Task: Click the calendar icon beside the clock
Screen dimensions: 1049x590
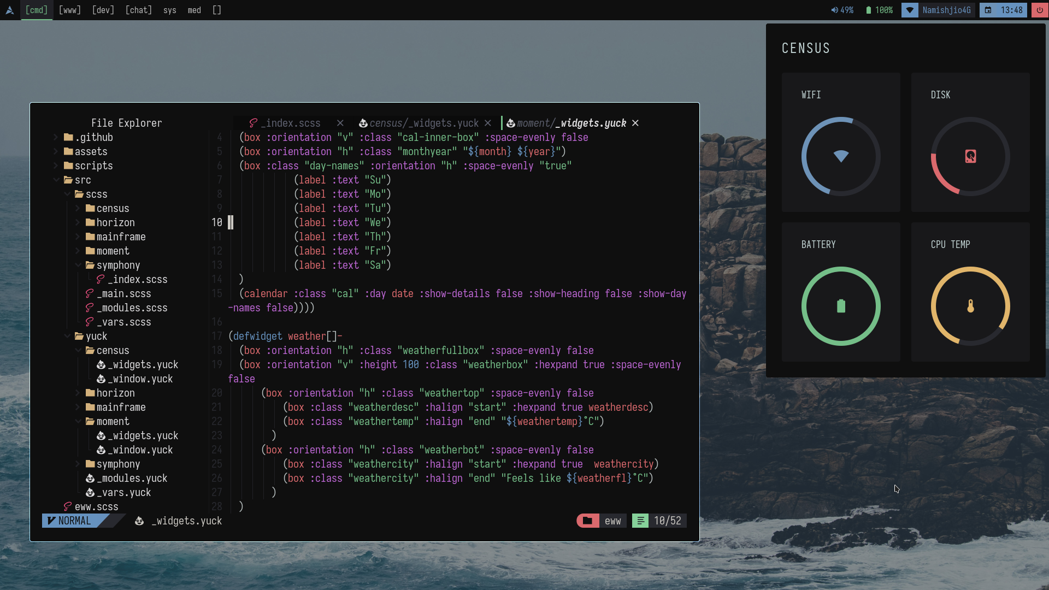Action: click(x=988, y=10)
